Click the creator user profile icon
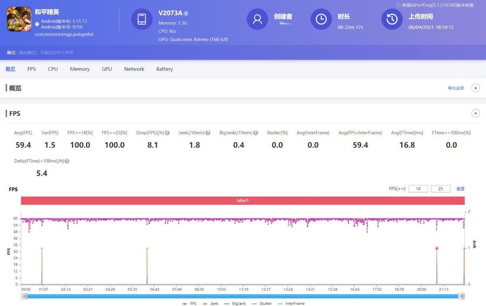The width and height of the screenshot is (486, 306). pyautogui.click(x=258, y=19)
